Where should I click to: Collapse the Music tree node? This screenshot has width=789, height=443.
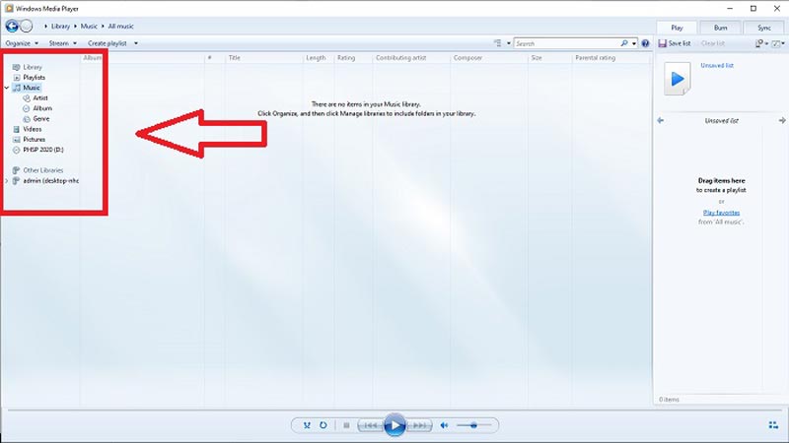7,88
